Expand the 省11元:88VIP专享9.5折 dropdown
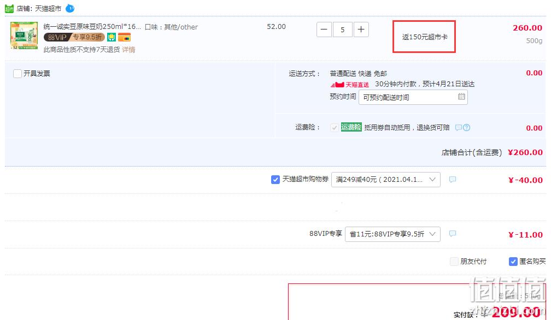 393,234
